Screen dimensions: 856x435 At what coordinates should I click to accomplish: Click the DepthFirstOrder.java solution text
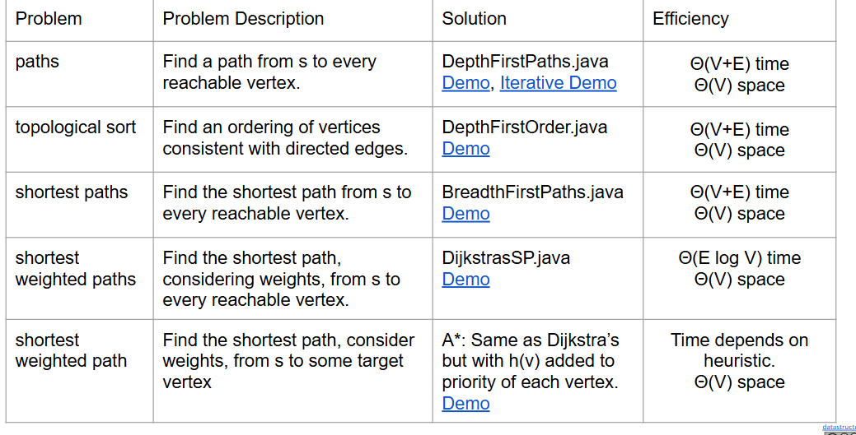click(x=525, y=127)
